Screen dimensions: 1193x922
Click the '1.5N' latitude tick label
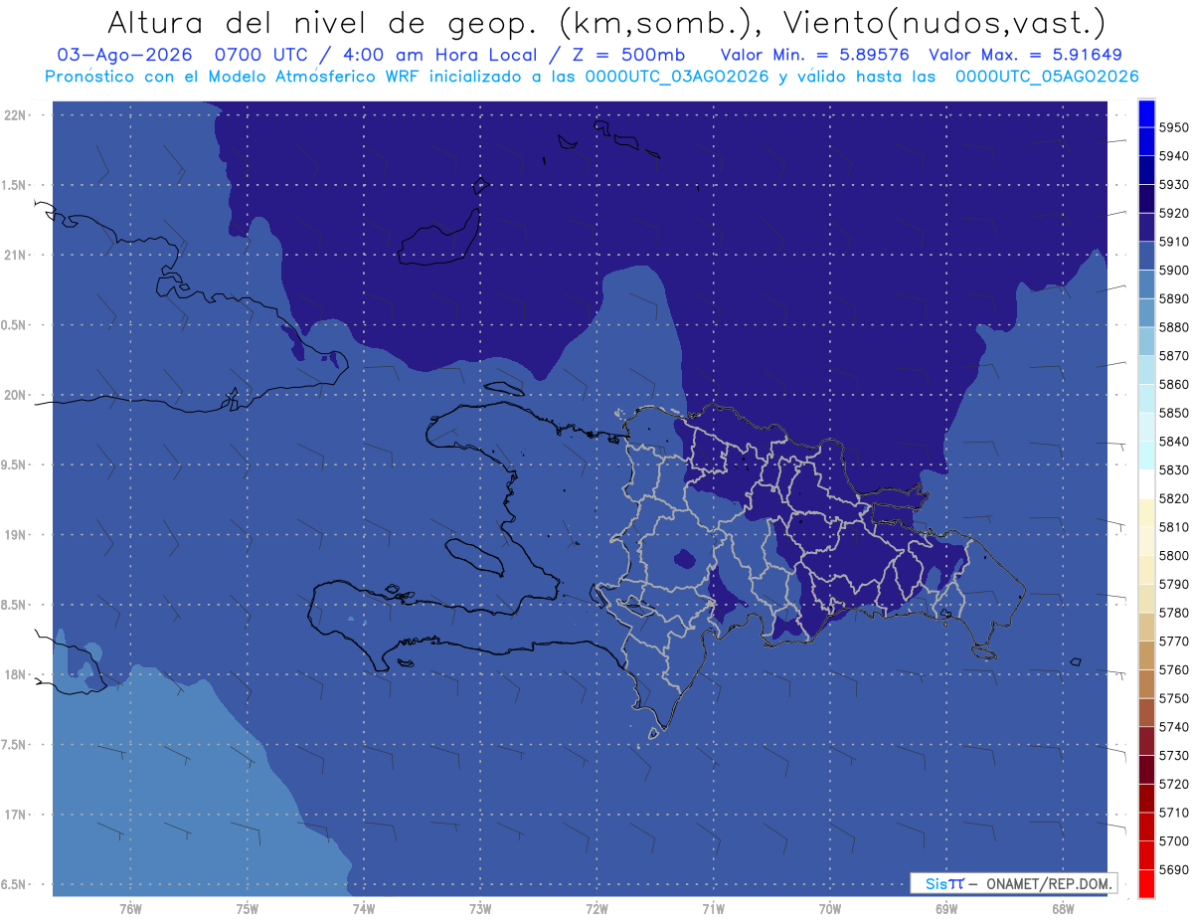coord(15,185)
